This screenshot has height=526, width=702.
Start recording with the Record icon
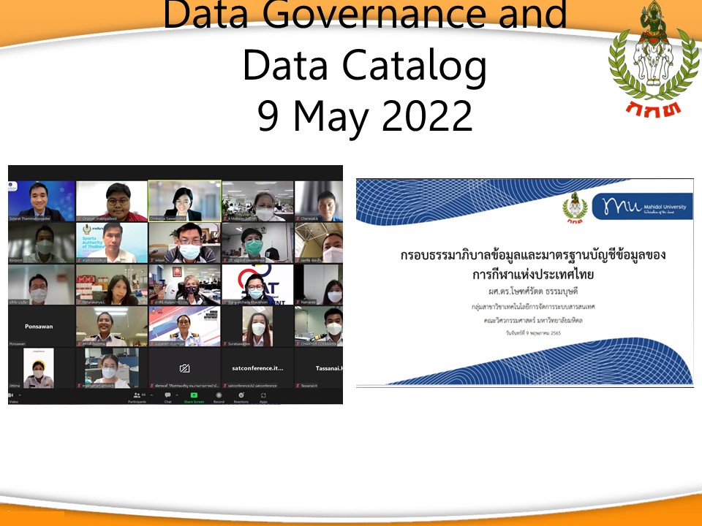pos(219,395)
